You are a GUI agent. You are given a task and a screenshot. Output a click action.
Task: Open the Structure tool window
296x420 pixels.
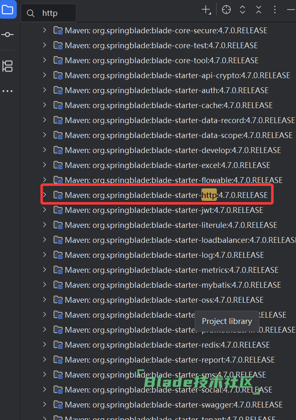[8, 66]
